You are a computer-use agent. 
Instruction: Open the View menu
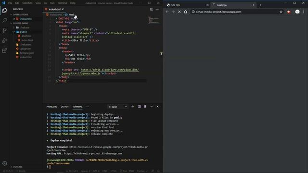pyautogui.click(x=38, y=3)
